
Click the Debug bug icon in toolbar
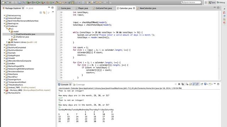coord(33,2)
